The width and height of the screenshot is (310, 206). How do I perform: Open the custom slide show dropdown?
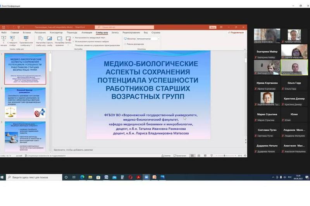(26, 40)
